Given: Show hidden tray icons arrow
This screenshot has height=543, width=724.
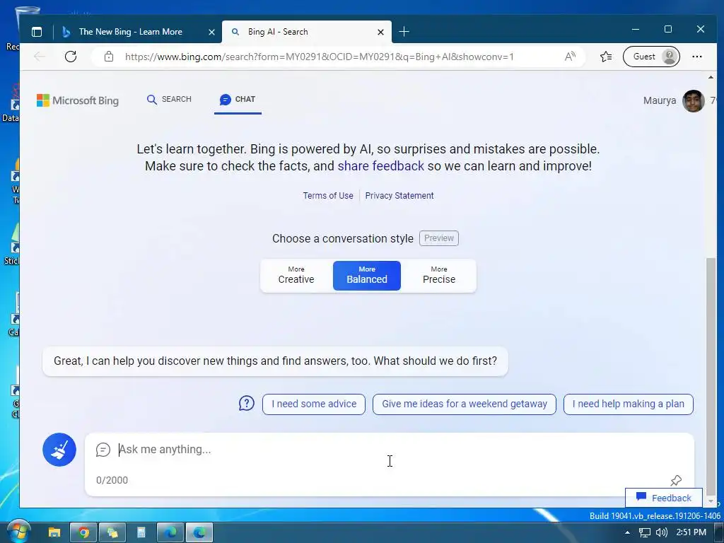Looking at the screenshot, I should click(627, 532).
